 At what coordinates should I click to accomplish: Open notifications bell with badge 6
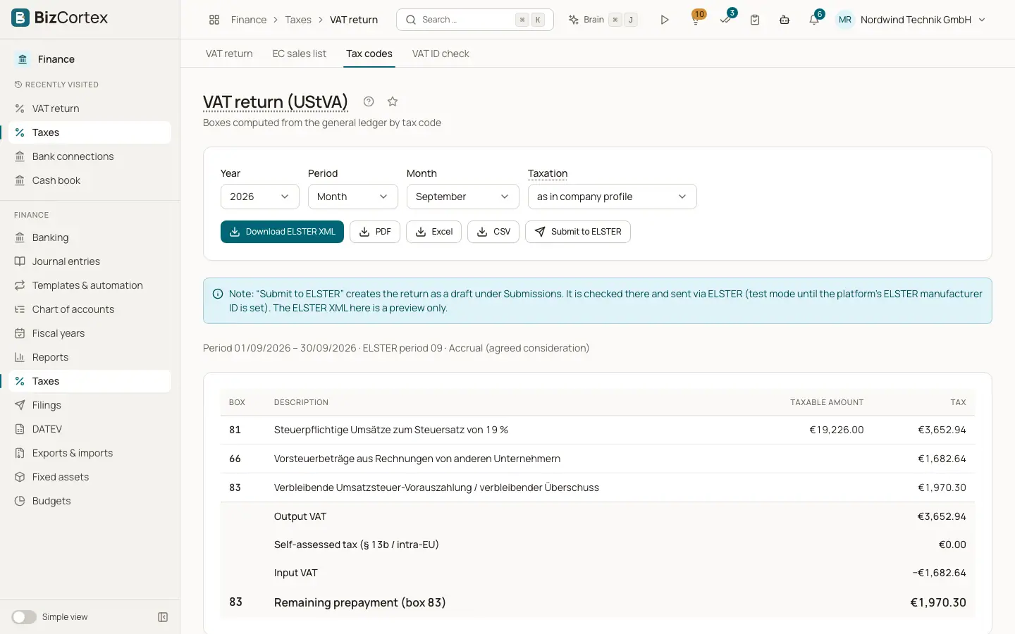click(814, 20)
